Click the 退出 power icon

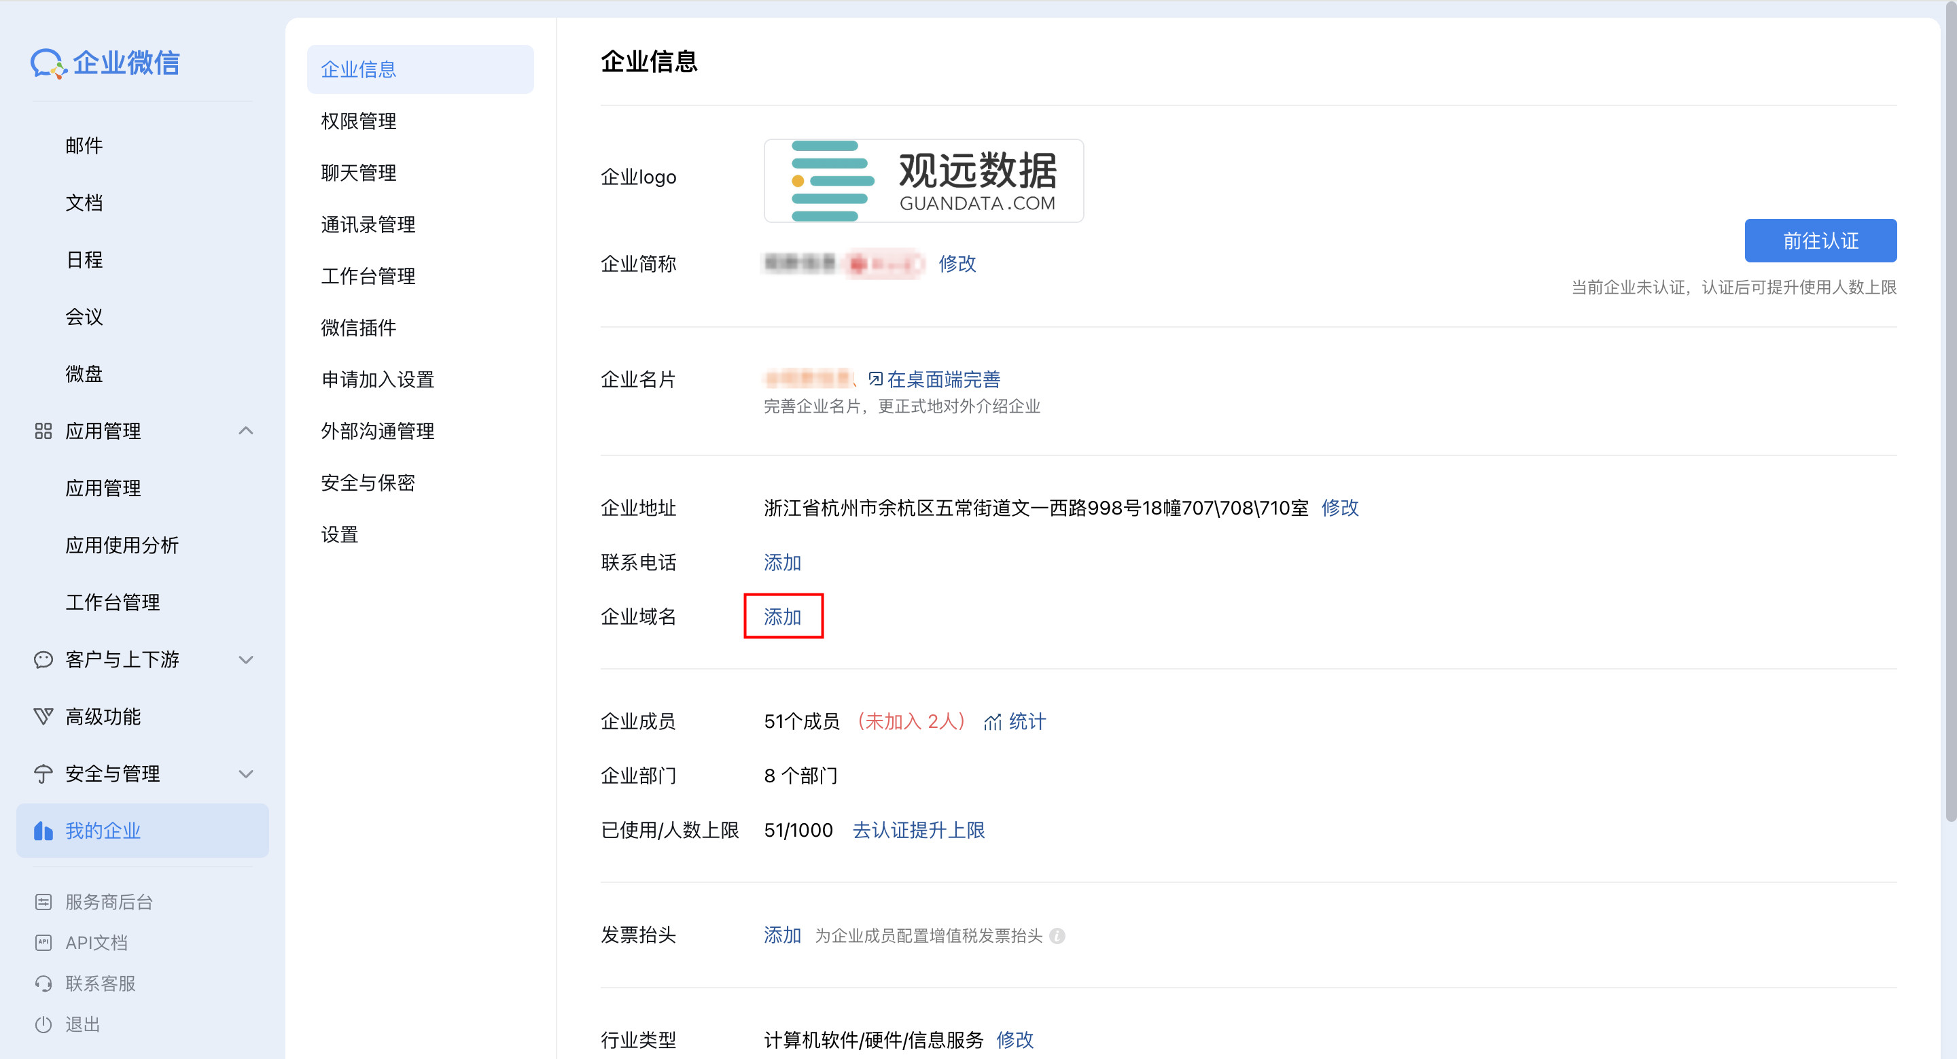click(43, 1024)
